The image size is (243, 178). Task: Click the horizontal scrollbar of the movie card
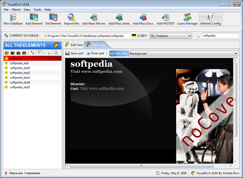point(141,166)
